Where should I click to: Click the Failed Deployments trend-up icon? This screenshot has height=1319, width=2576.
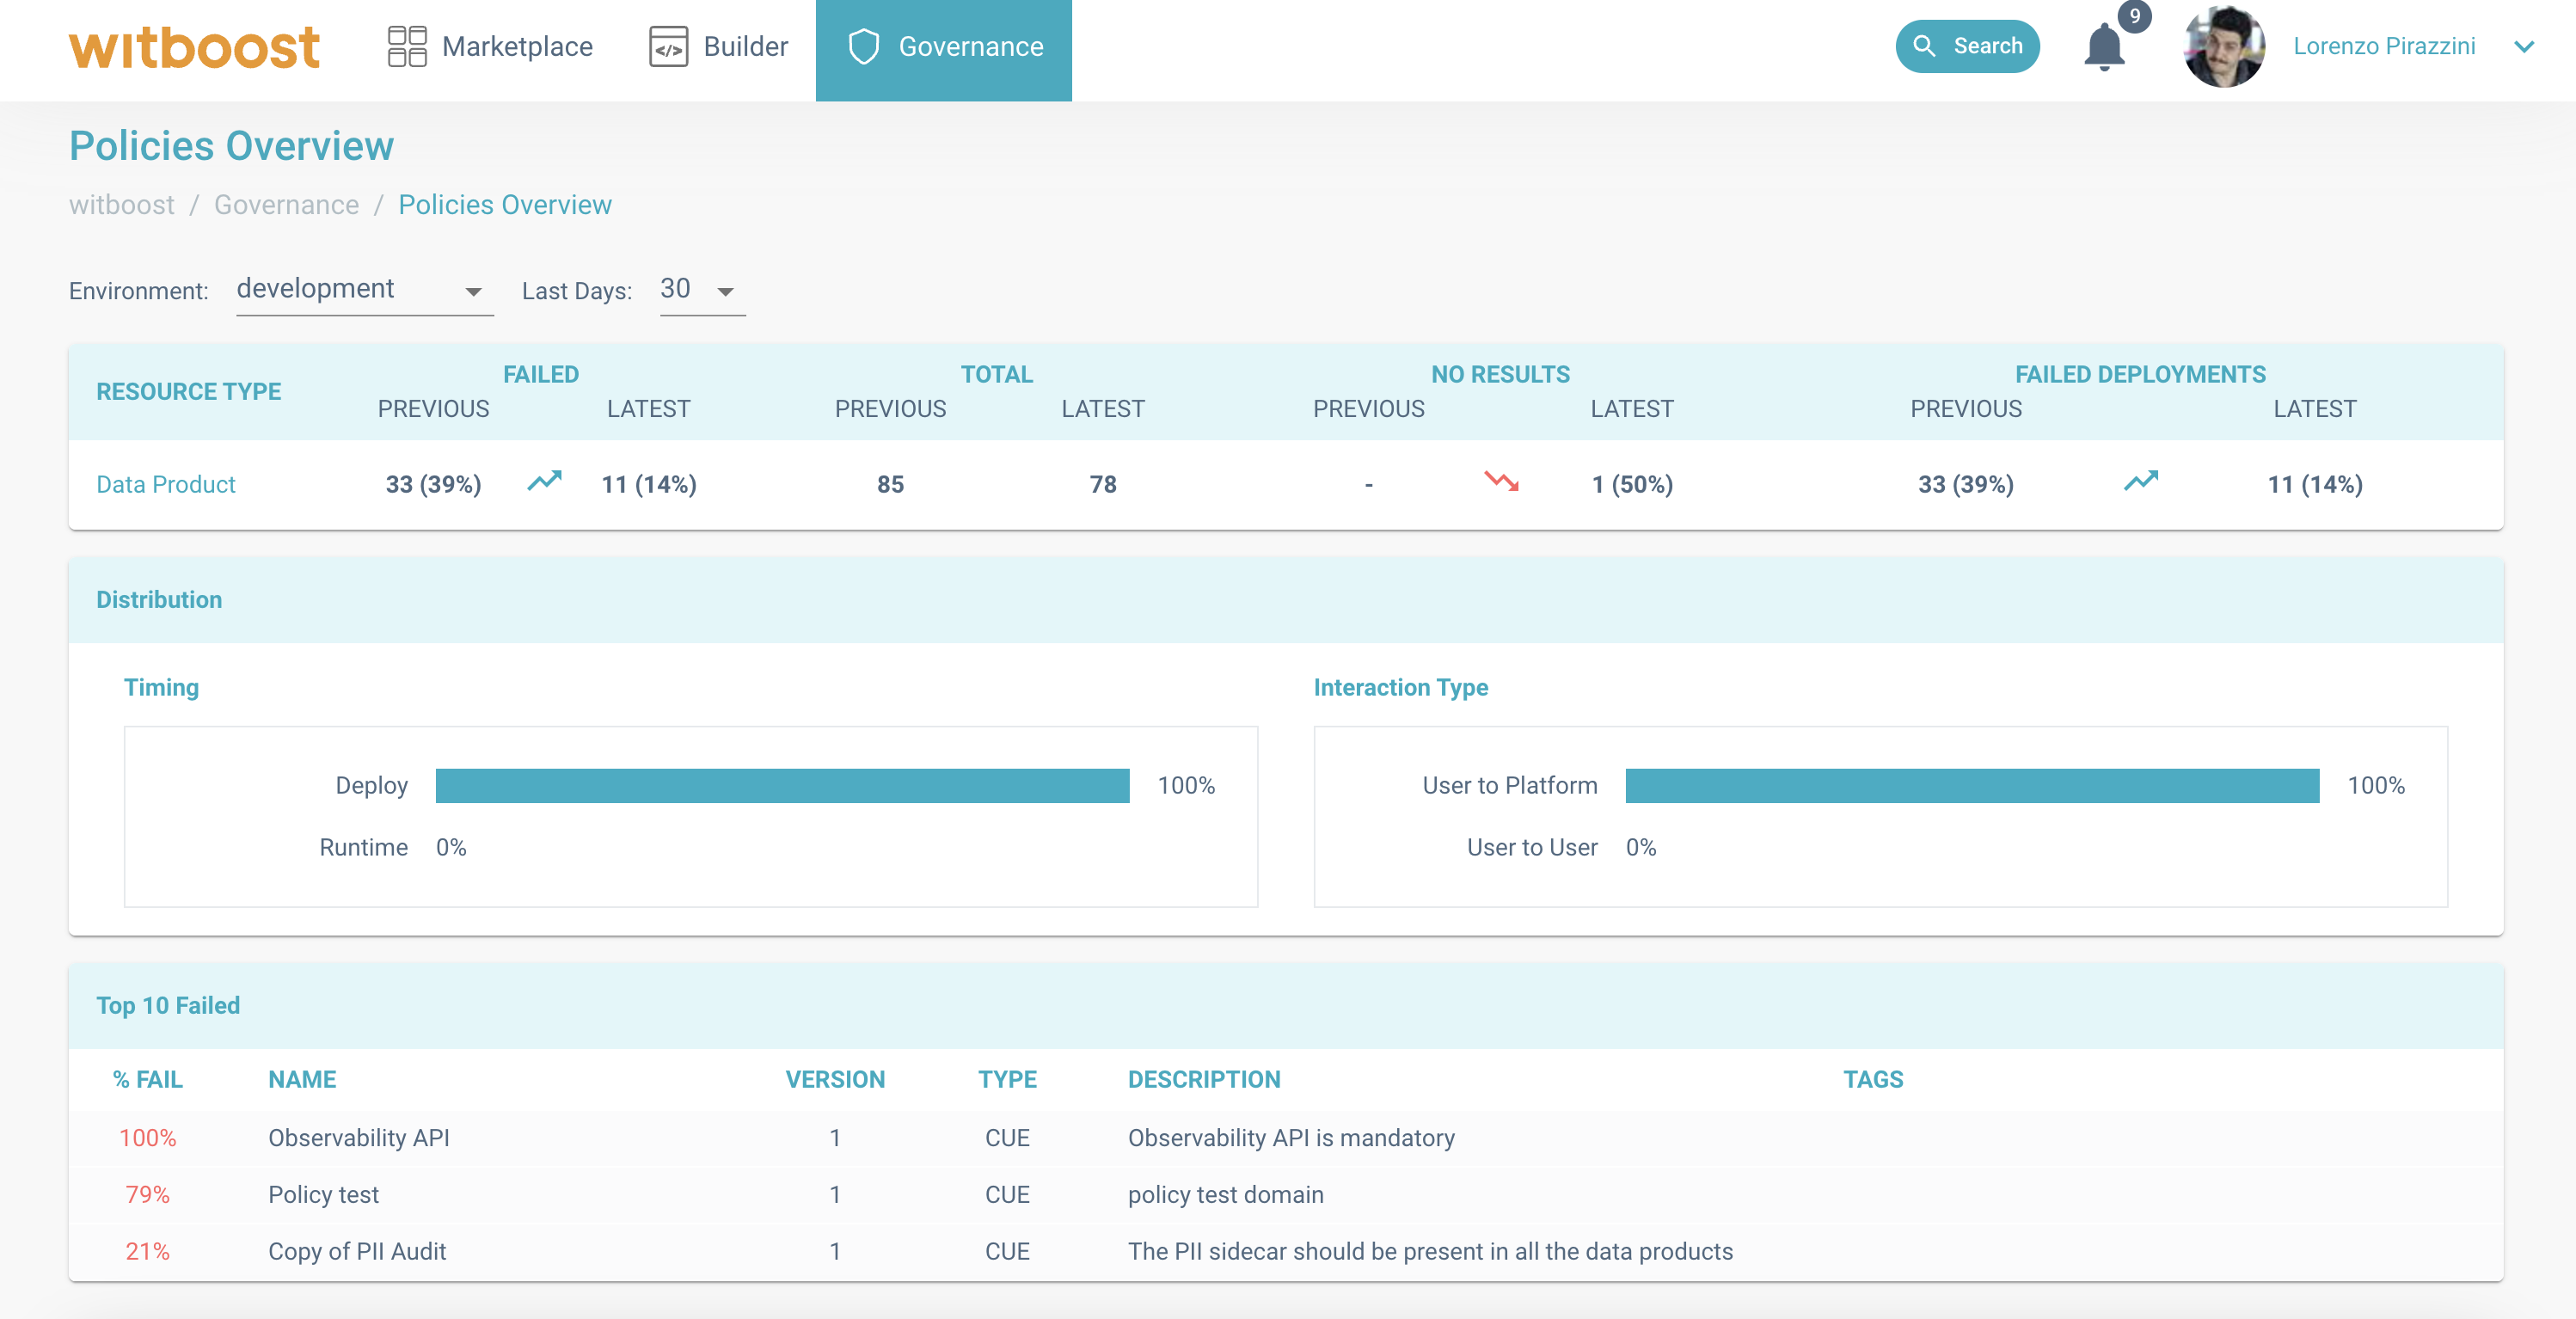click(x=2140, y=482)
